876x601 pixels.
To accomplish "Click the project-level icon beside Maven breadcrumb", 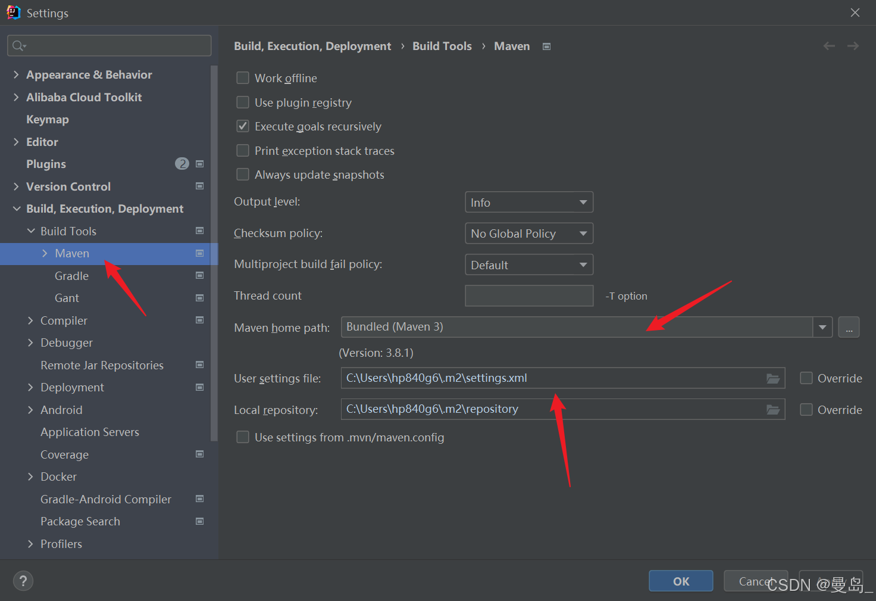I will click(x=546, y=46).
